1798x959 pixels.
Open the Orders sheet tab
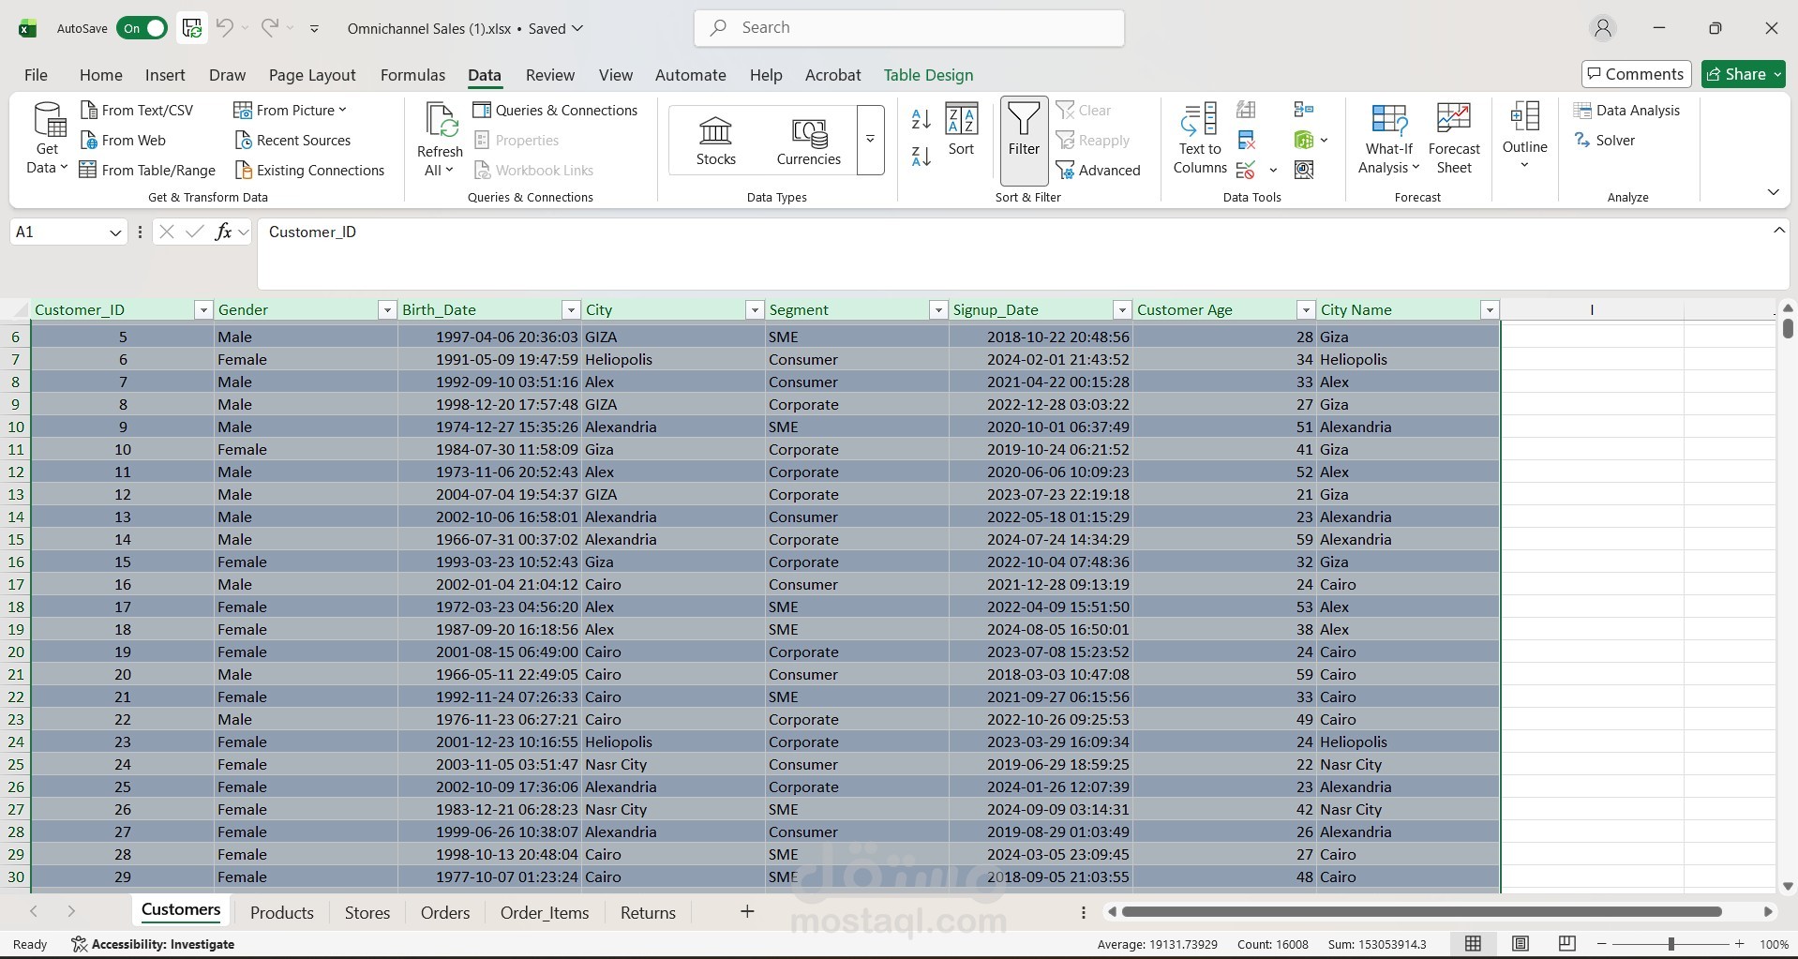click(445, 911)
